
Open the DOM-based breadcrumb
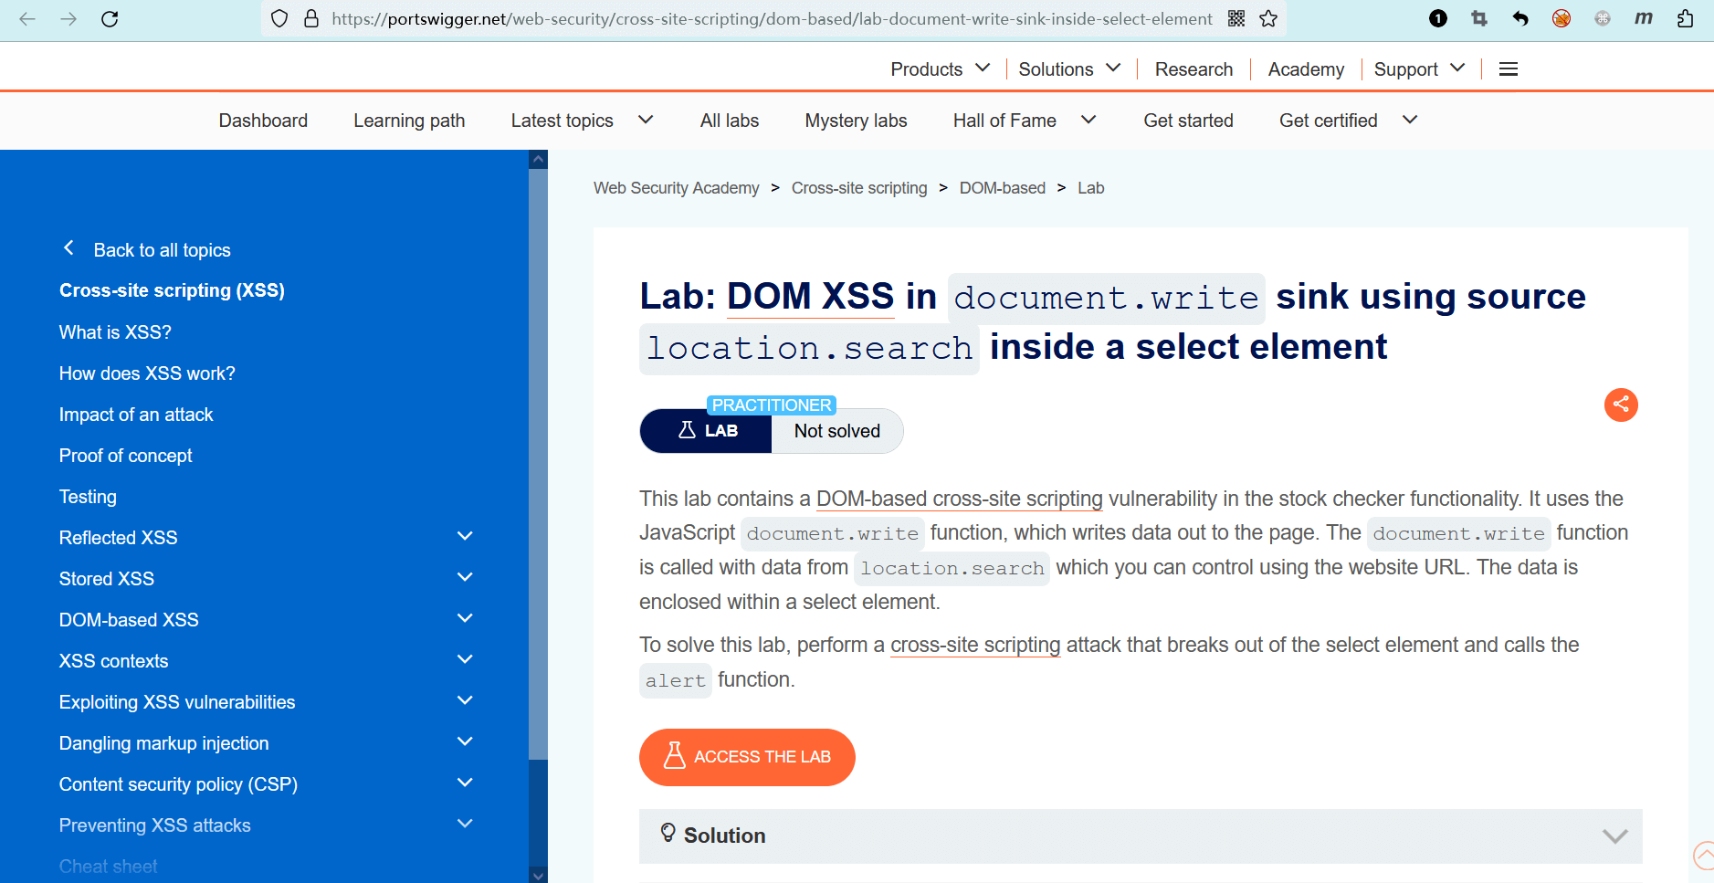(1003, 188)
